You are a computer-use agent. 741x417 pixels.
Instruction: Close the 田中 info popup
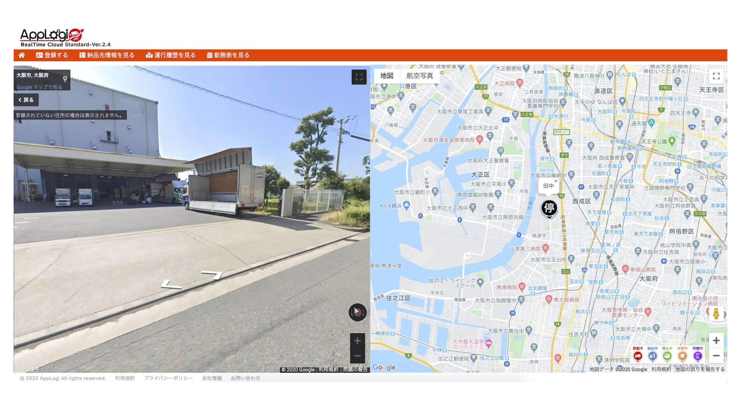[556, 181]
